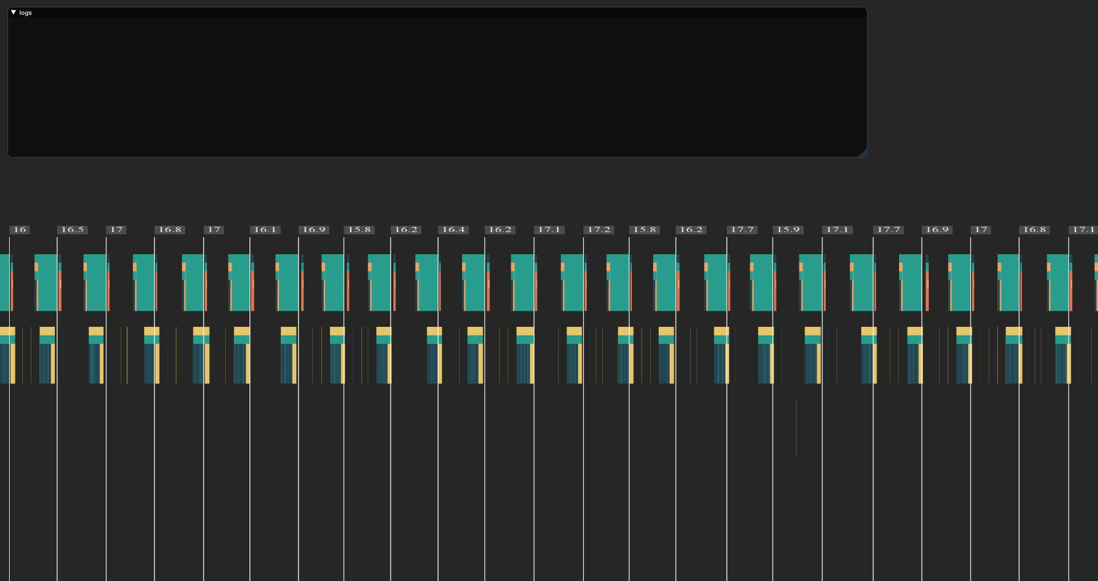
Task: Select the 15.8 label right after 17.2
Action: point(645,230)
